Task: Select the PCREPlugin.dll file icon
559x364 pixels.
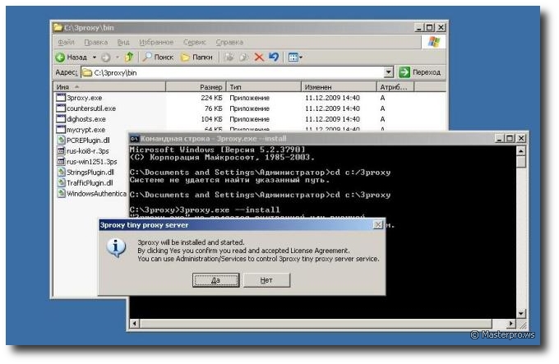Action: (x=61, y=140)
